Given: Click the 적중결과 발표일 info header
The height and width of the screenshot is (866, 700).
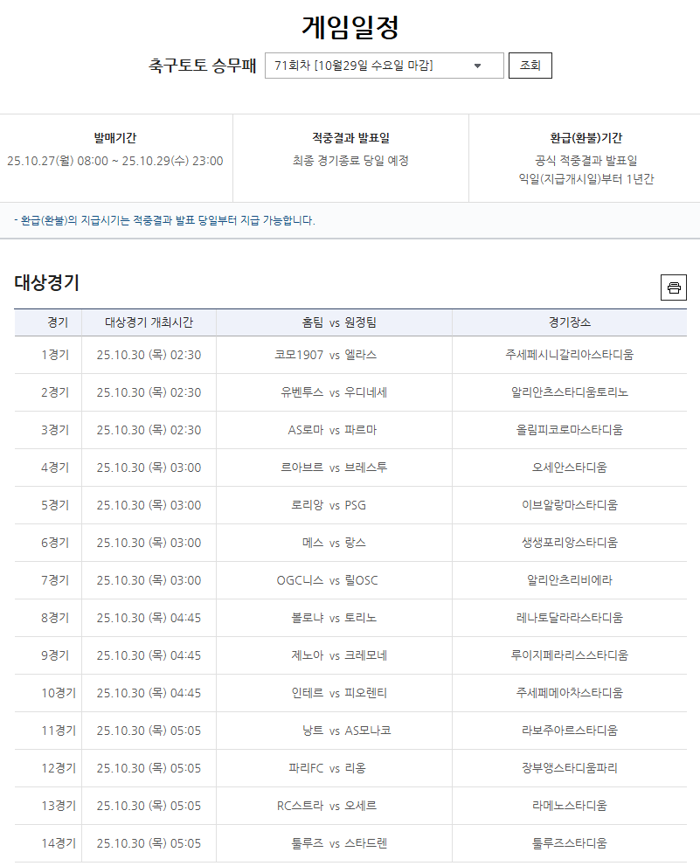Looking at the screenshot, I should (x=350, y=129).
